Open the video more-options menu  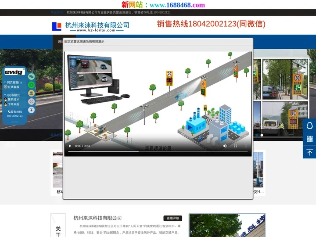tap(246, 146)
